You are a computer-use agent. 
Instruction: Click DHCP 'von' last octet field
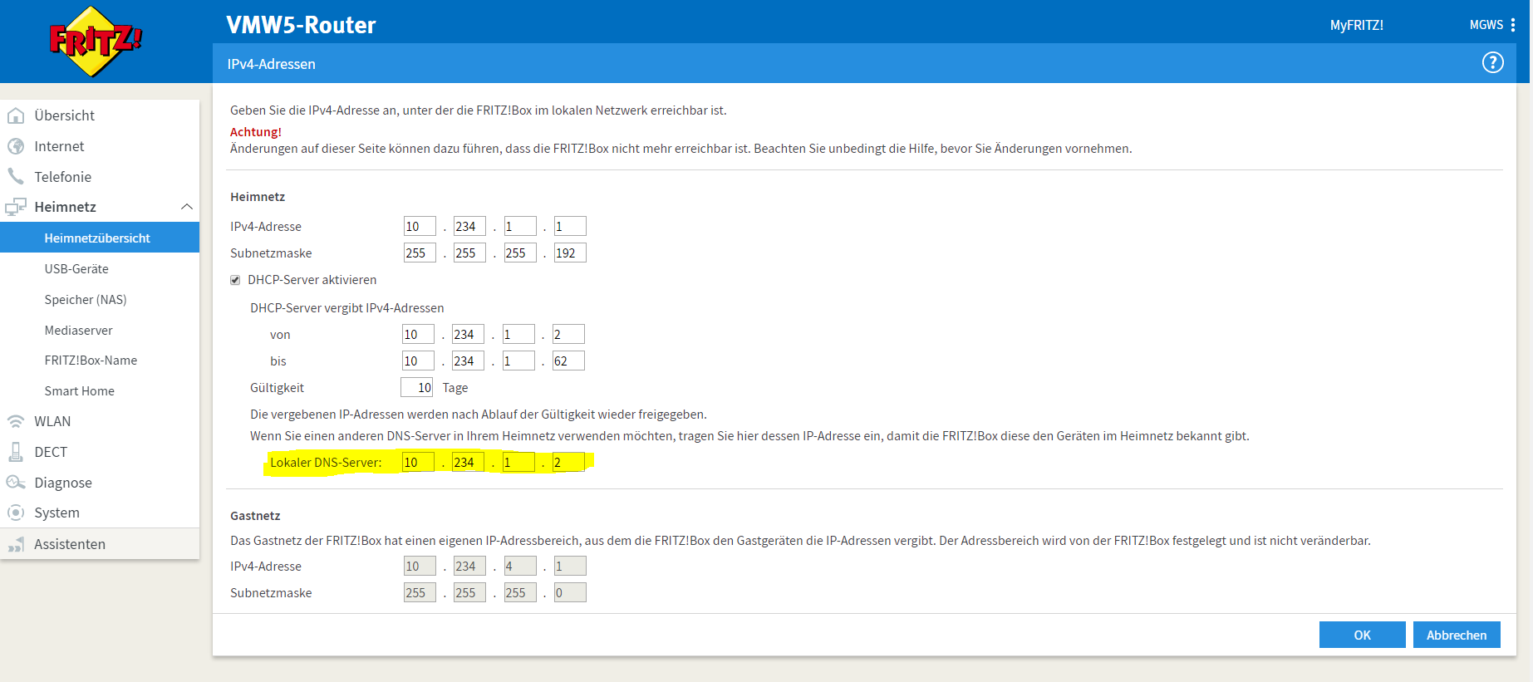pyautogui.click(x=568, y=334)
